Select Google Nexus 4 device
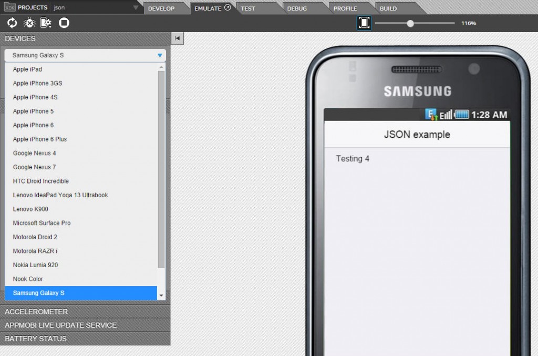Screen dimensions: 538x356 coord(81,153)
